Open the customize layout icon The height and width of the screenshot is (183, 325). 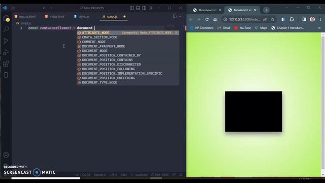[x=150, y=8]
